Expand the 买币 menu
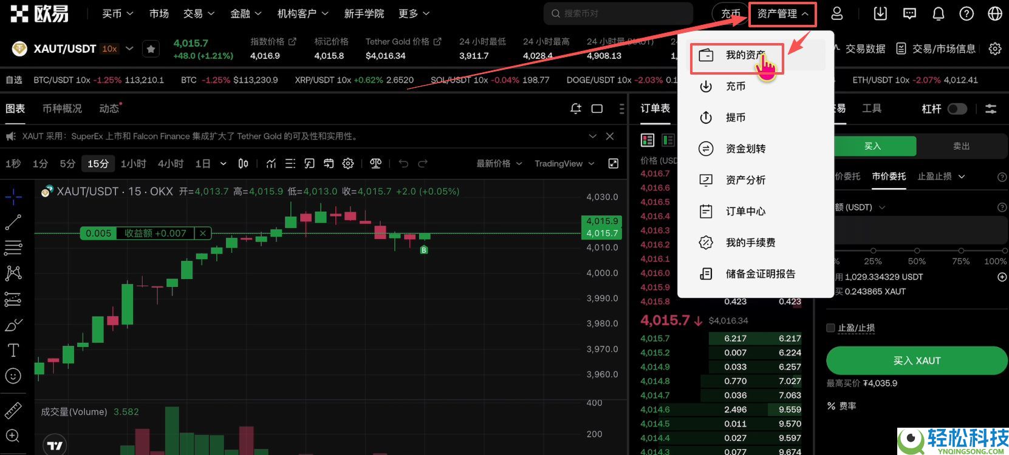This screenshot has height=455, width=1009. point(117,13)
